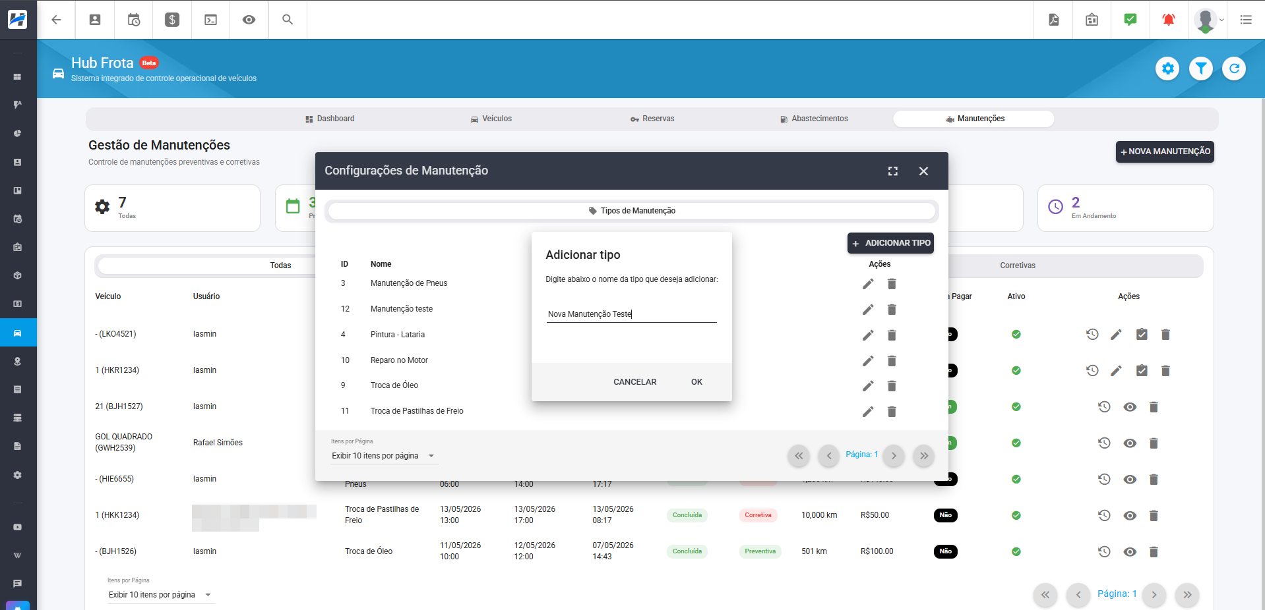The height and width of the screenshot is (610, 1265).
Task: View details of BJH1527 maintenance with eye icon
Action: pyautogui.click(x=1130, y=407)
